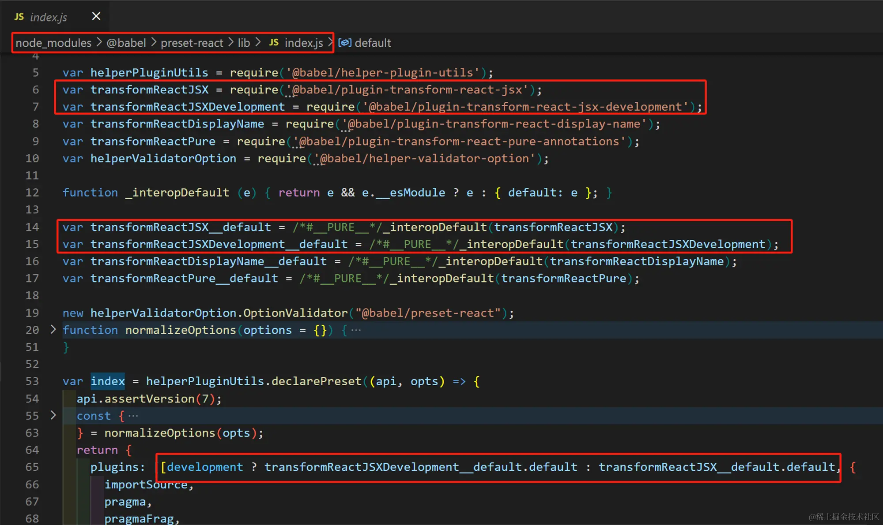Click the folded ellipsis after const {
This screenshot has width=883, height=525.
tap(133, 416)
